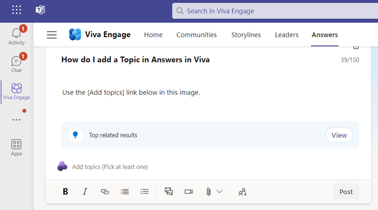This screenshot has width=378, height=210.
Task: Toggle italic text formatting
Action: click(x=85, y=192)
